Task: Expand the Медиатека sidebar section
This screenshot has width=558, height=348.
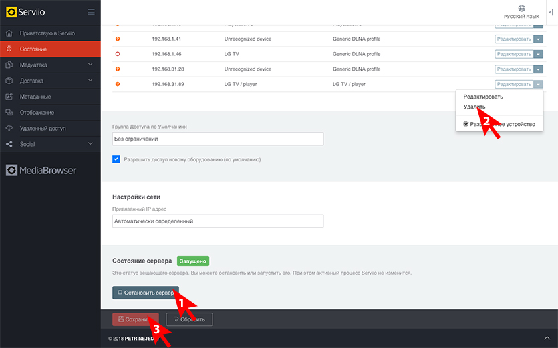Action: (x=90, y=65)
